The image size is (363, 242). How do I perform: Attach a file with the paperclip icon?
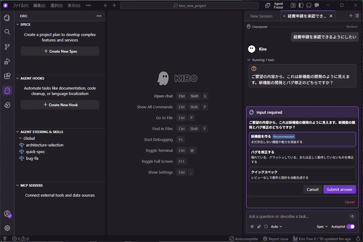[259, 227]
